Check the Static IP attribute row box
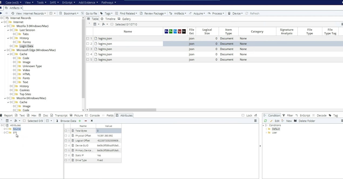This screenshot has width=343, height=179. click(x=66, y=156)
